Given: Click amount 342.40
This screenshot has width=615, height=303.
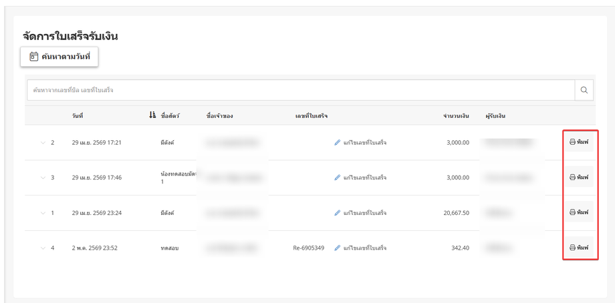Looking at the screenshot, I should tap(460, 248).
